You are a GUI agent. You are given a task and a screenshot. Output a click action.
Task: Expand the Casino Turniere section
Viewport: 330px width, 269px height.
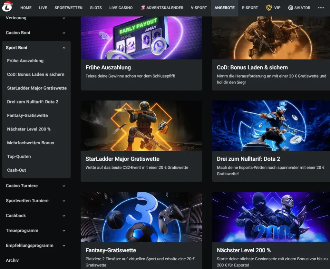64,186
